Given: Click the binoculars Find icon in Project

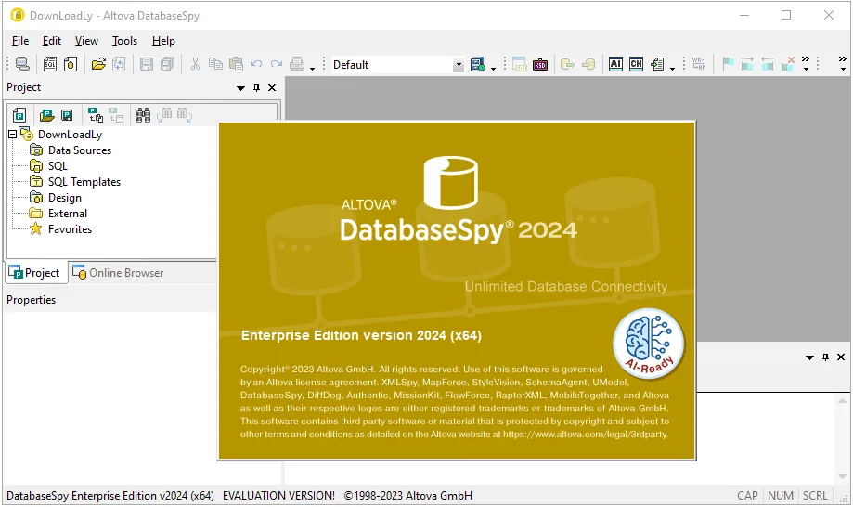Looking at the screenshot, I should pyautogui.click(x=143, y=115).
